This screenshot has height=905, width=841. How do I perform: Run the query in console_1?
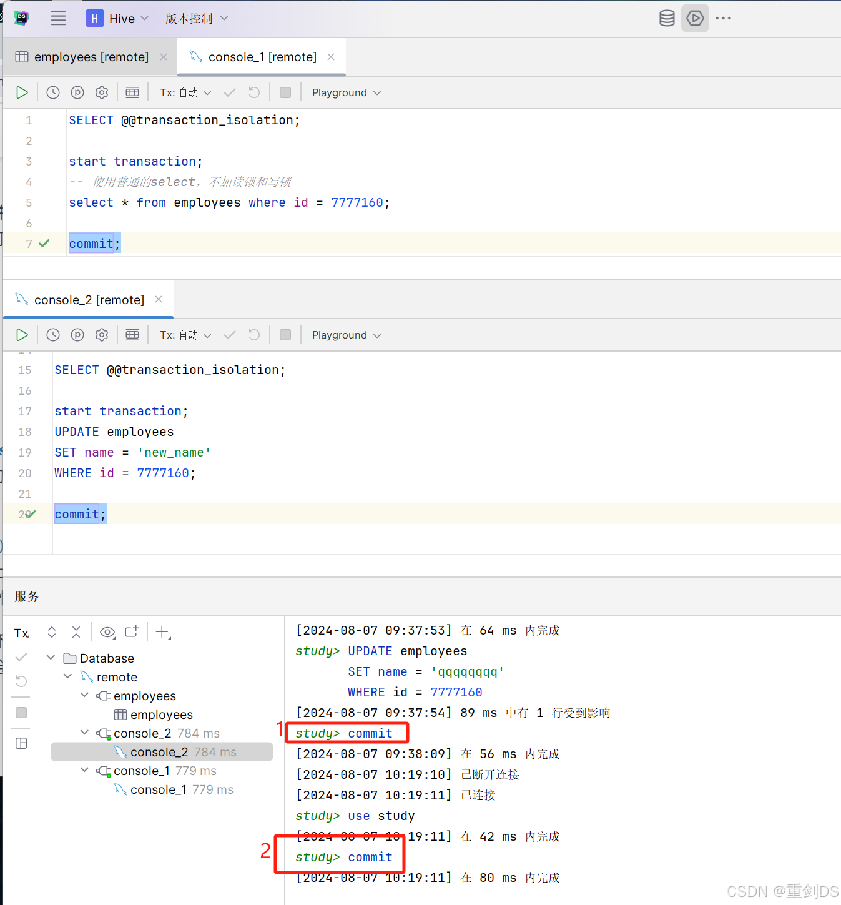[x=22, y=92]
